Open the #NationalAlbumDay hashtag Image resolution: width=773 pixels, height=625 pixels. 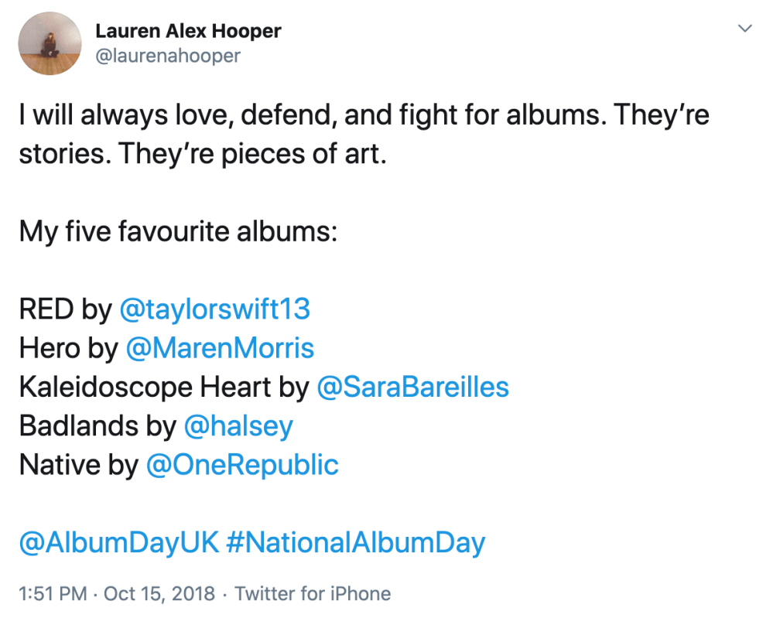[356, 542]
